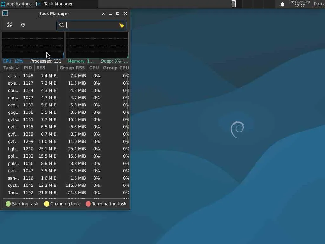325x244 pixels.
Task: Sort by the CPU column header
Action: click(94, 68)
